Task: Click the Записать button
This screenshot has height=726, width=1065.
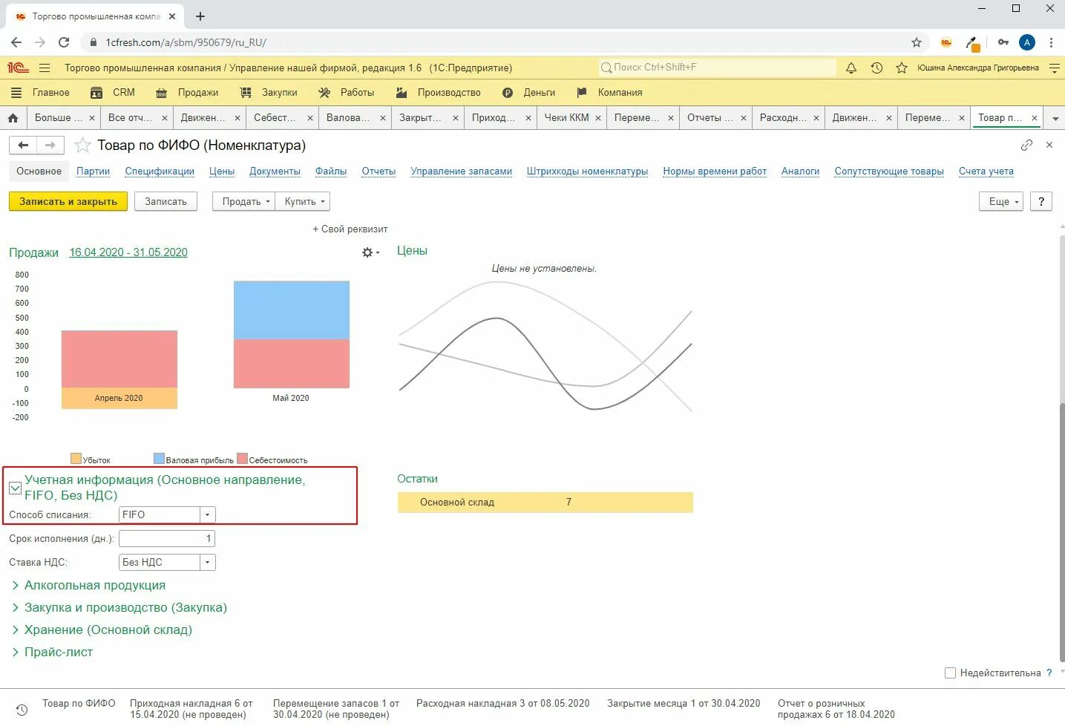Action: (x=166, y=201)
